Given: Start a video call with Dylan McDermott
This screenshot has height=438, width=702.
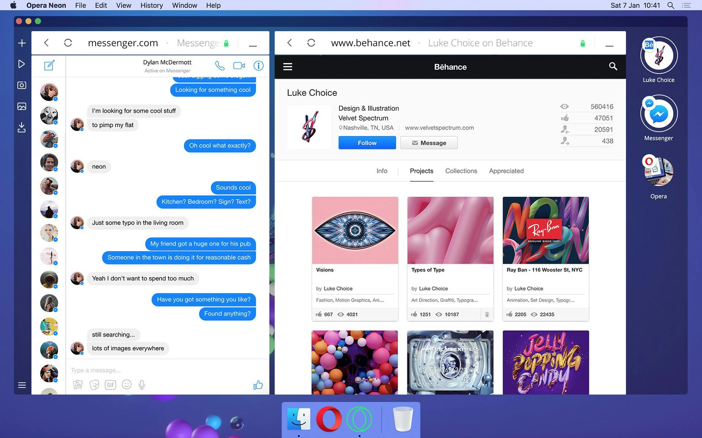Looking at the screenshot, I should [x=239, y=65].
